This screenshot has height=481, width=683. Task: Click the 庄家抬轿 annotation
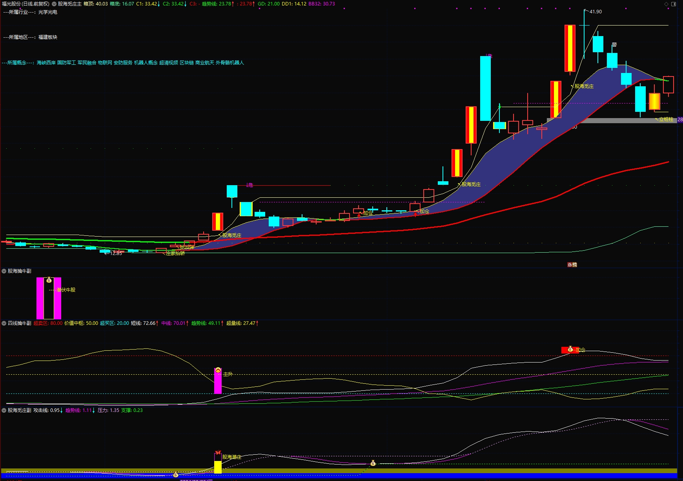click(x=175, y=253)
